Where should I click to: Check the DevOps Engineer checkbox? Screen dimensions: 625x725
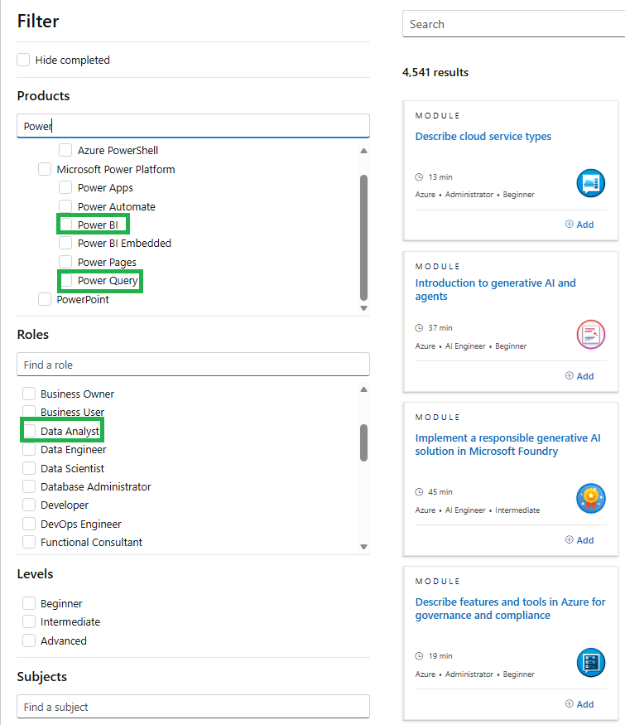tap(29, 524)
